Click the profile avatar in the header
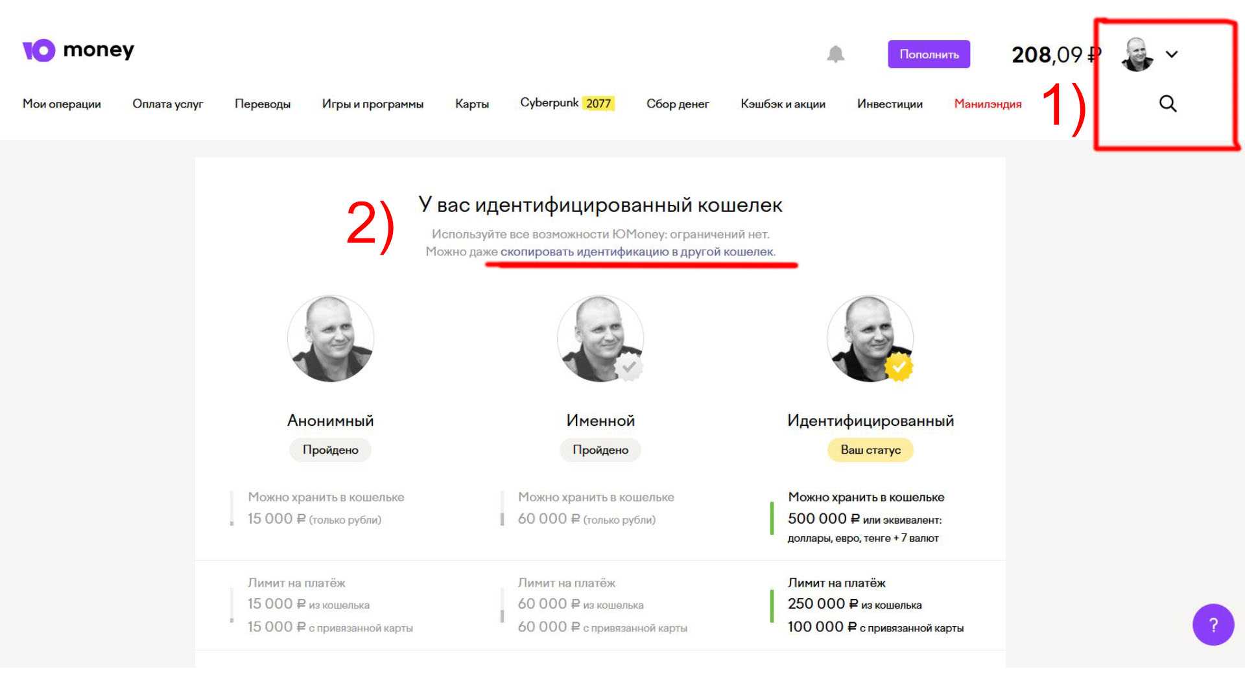 [x=1137, y=54]
